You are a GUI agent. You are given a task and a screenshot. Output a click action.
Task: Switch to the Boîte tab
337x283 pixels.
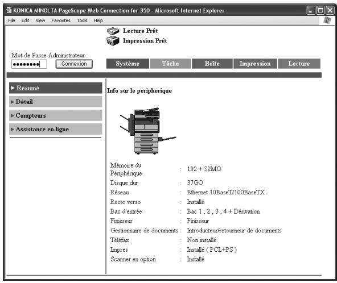[x=212, y=64]
